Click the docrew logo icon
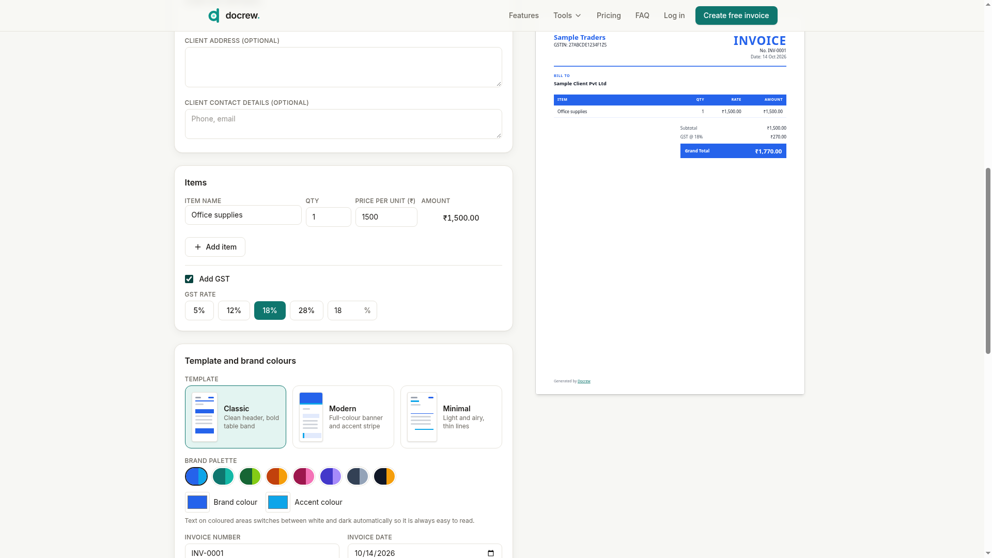The image size is (992, 558). click(214, 16)
